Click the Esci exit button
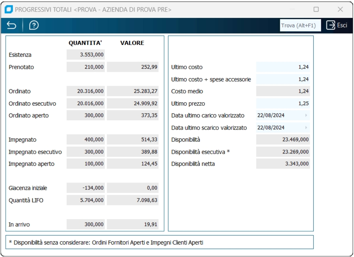Image resolution: width=354 pixels, height=257 pixels. (x=337, y=25)
